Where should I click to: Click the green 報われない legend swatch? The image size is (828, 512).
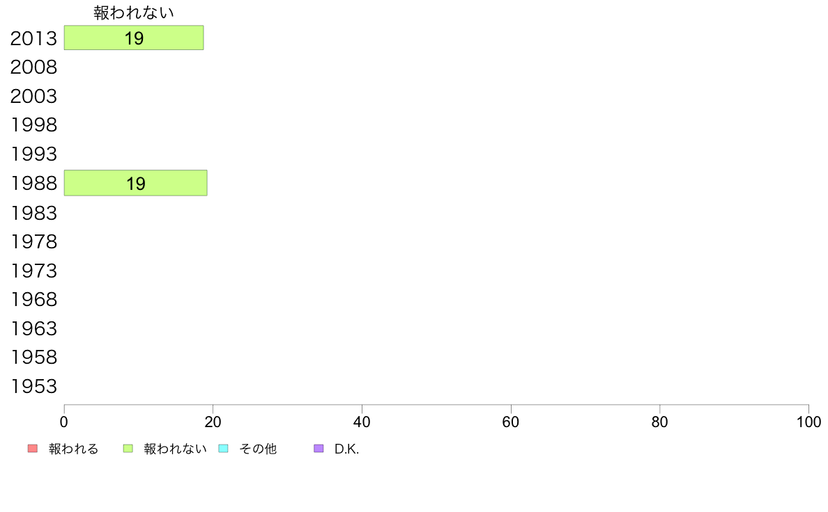click(x=128, y=449)
